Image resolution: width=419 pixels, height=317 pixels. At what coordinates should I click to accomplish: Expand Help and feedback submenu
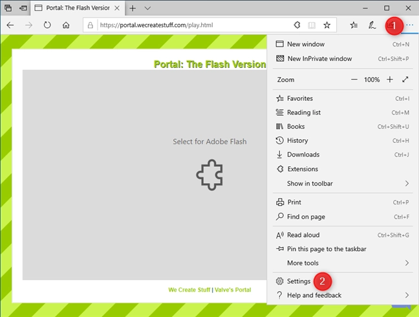[343, 296]
